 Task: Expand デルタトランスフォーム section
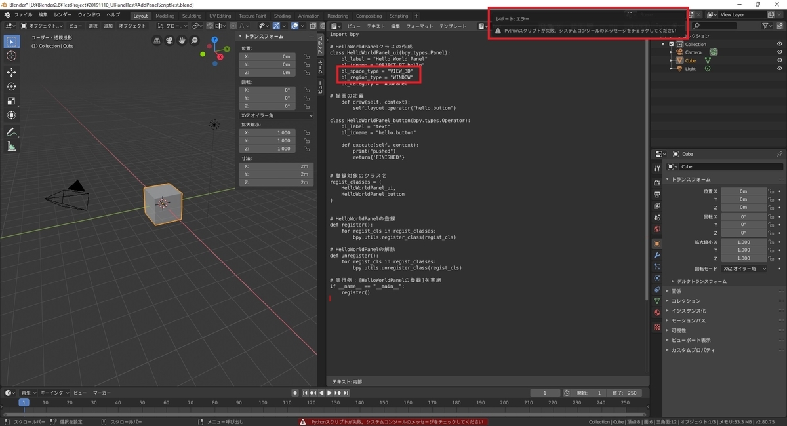[701, 281]
